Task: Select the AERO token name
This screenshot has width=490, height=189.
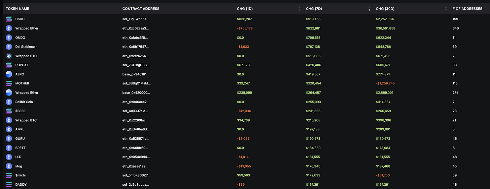Action: tap(20, 74)
